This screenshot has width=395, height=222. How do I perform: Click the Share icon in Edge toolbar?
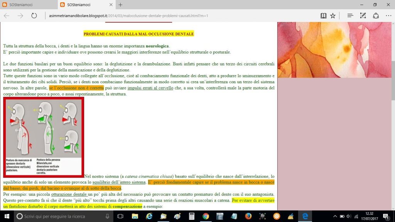pos(376,16)
